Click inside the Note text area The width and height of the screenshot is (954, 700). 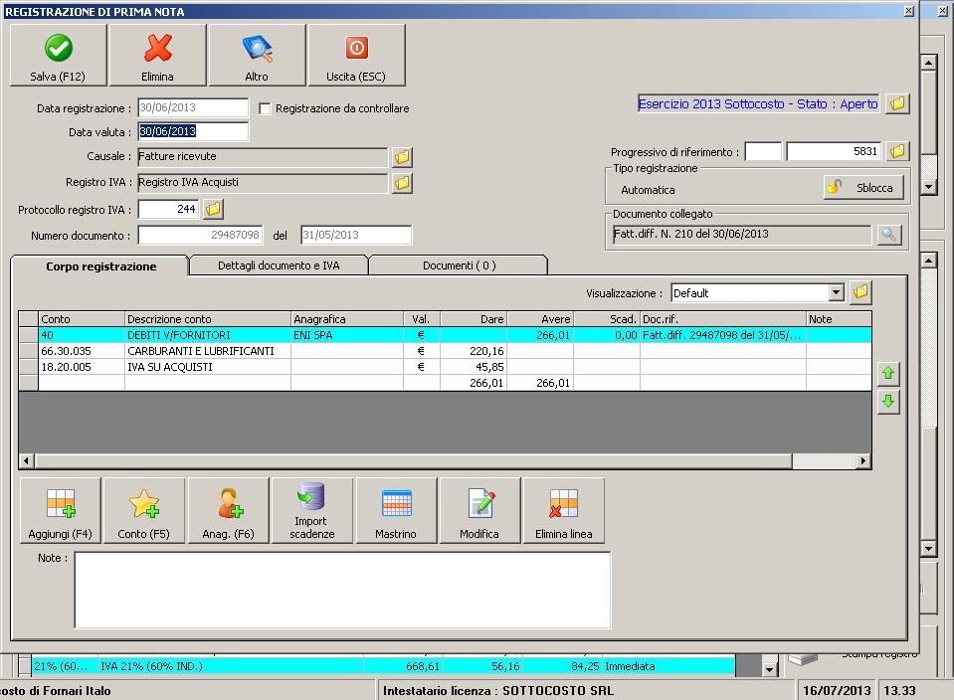tap(342, 590)
